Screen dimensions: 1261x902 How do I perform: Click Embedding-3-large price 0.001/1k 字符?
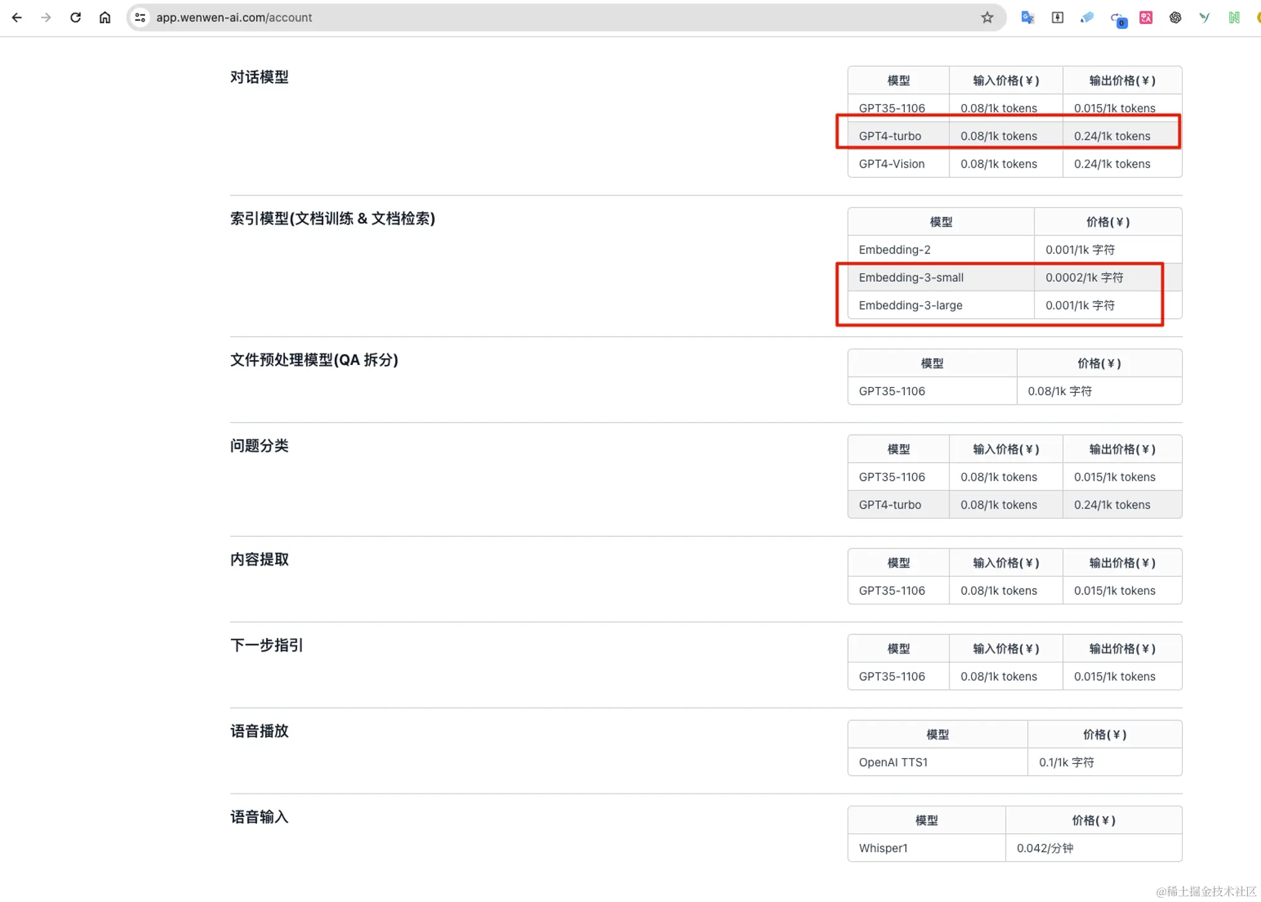tap(1108, 305)
